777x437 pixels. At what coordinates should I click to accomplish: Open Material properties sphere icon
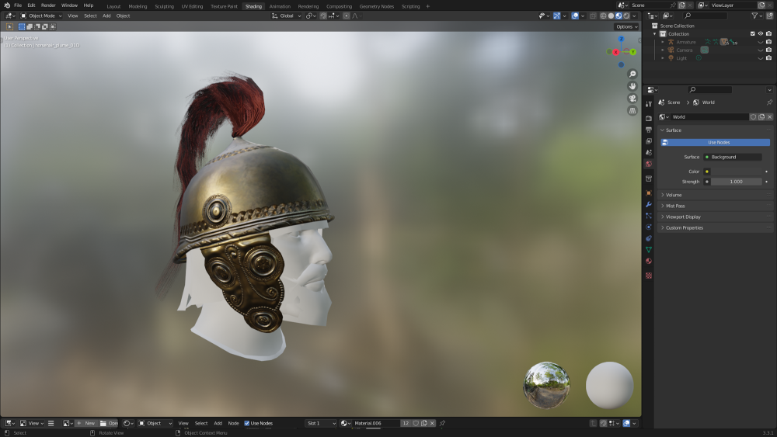tap(649, 261)
